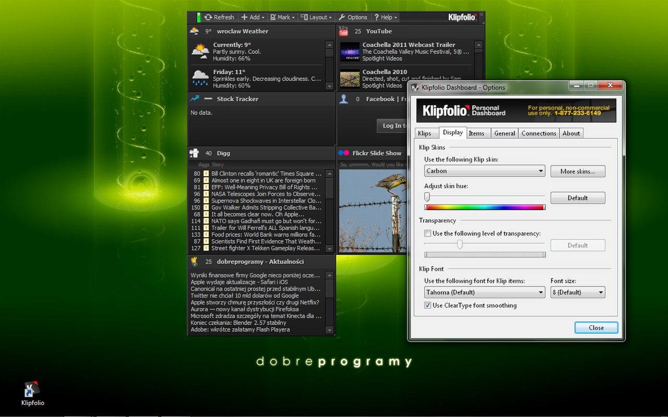The width and height of the screenshot is (668, 417).
Task: Click the Close button in Options dialog
Action: pyautogui.click(x=596, y=328)
